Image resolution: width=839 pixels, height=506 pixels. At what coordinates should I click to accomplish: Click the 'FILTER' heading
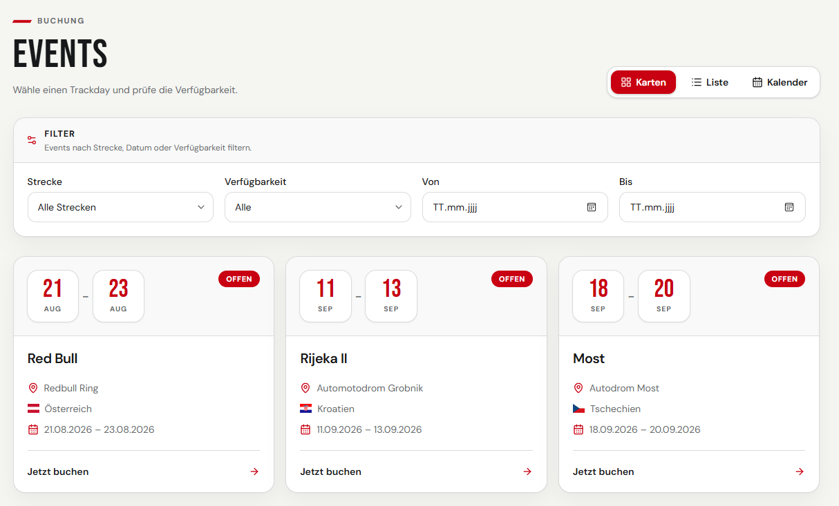pos(59,134)
